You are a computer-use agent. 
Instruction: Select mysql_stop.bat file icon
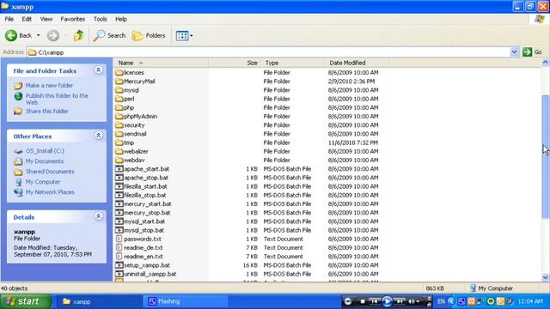coord(119,230)
